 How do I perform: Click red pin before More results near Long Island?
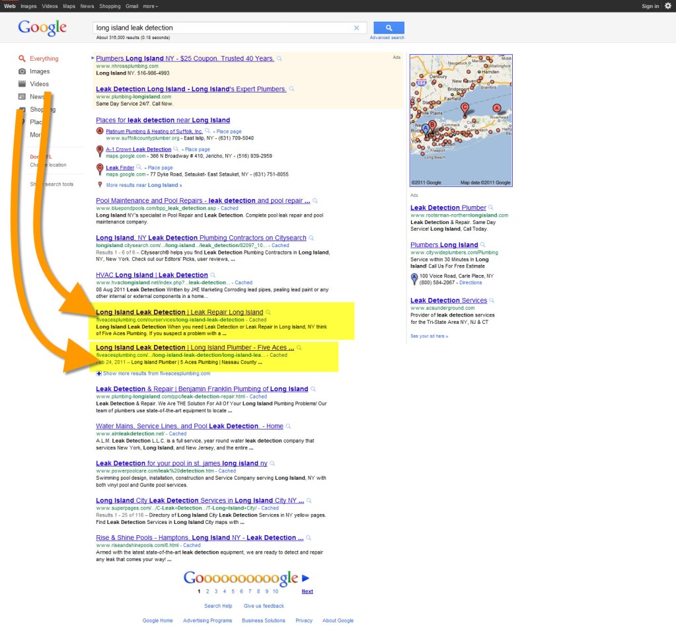click(100, 185)
